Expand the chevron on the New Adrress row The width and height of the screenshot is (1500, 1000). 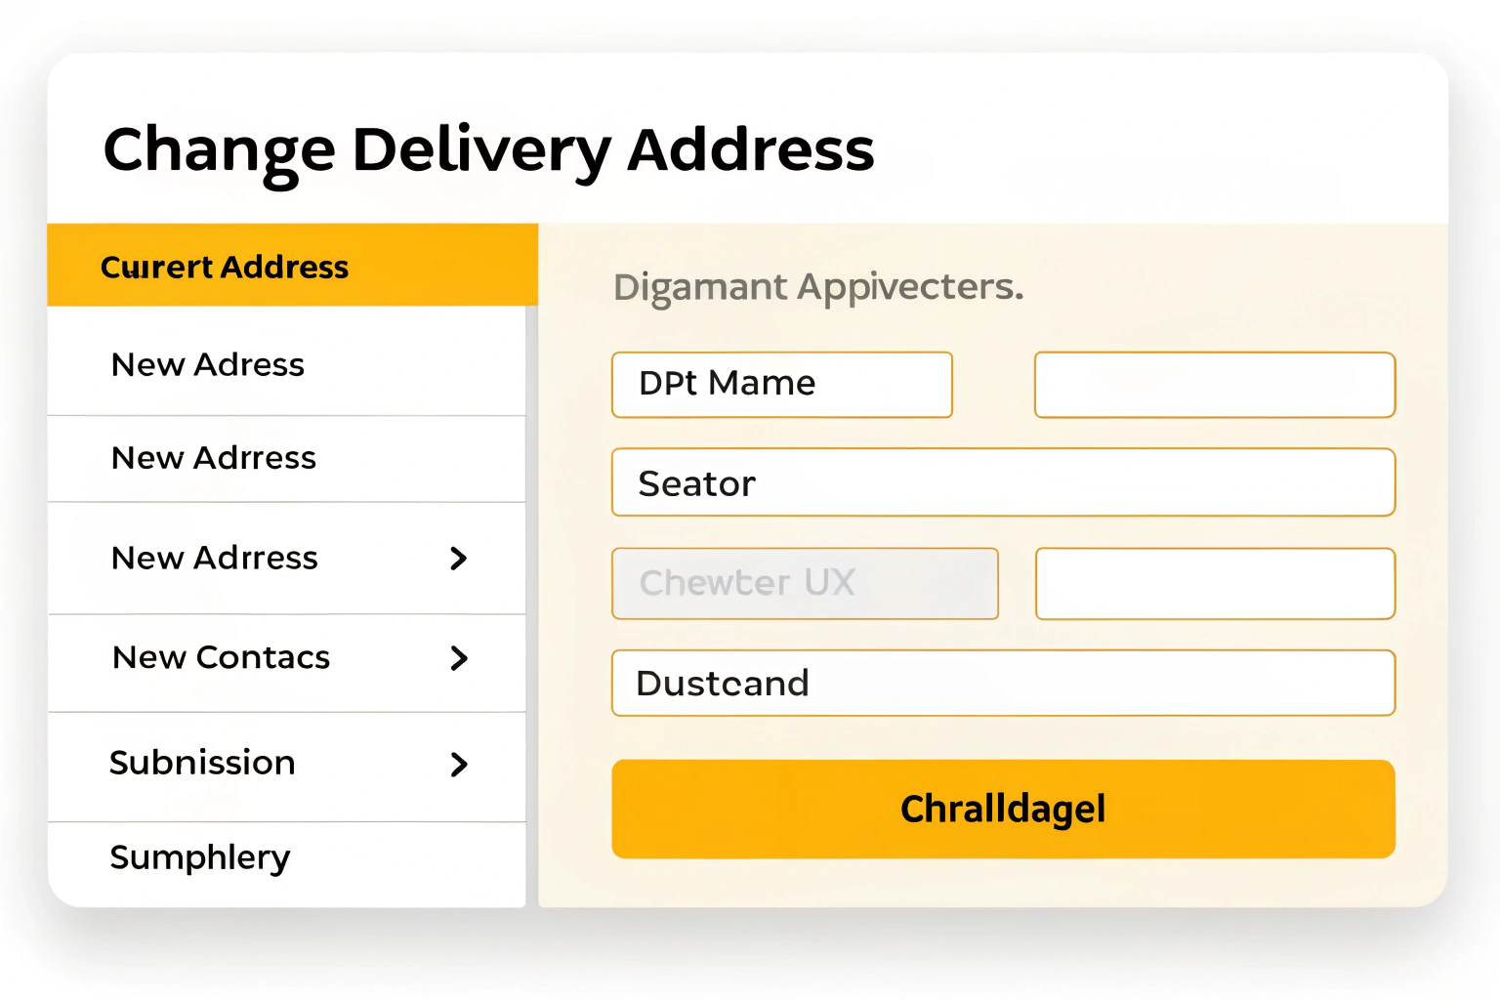click(x=458, y=559)
